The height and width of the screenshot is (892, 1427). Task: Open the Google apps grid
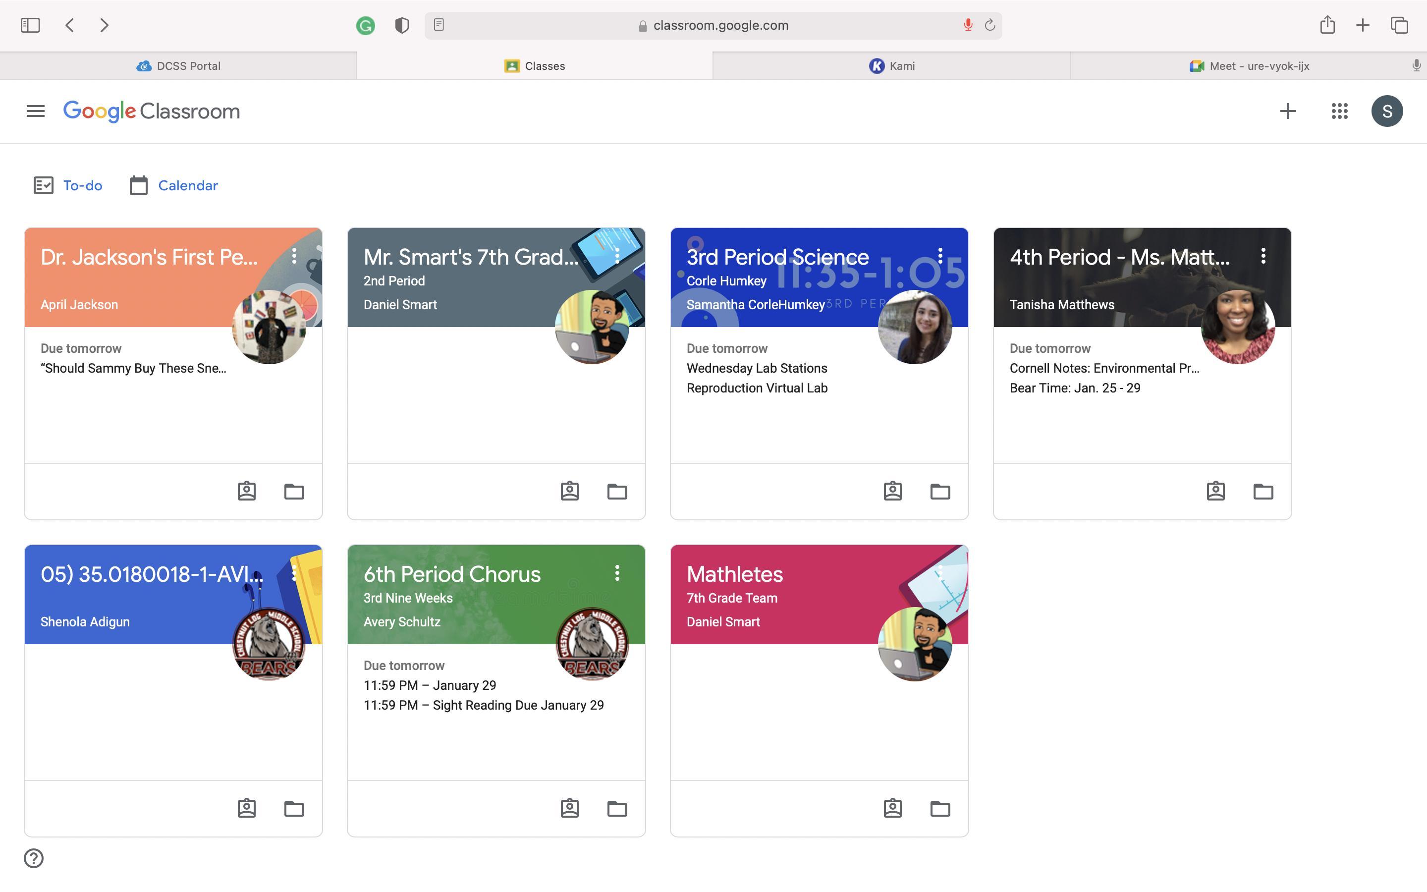(x=1339, y=111)
